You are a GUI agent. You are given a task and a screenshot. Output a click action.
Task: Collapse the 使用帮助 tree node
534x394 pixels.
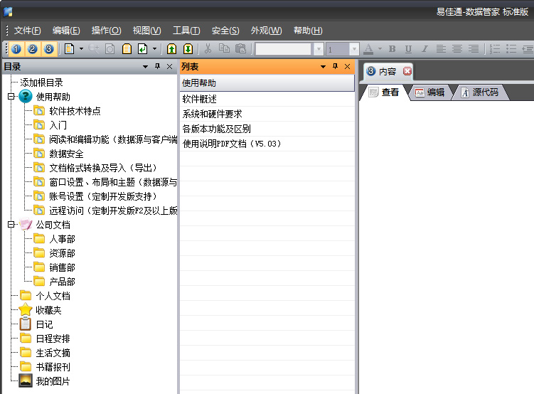[x=11, y=97]
